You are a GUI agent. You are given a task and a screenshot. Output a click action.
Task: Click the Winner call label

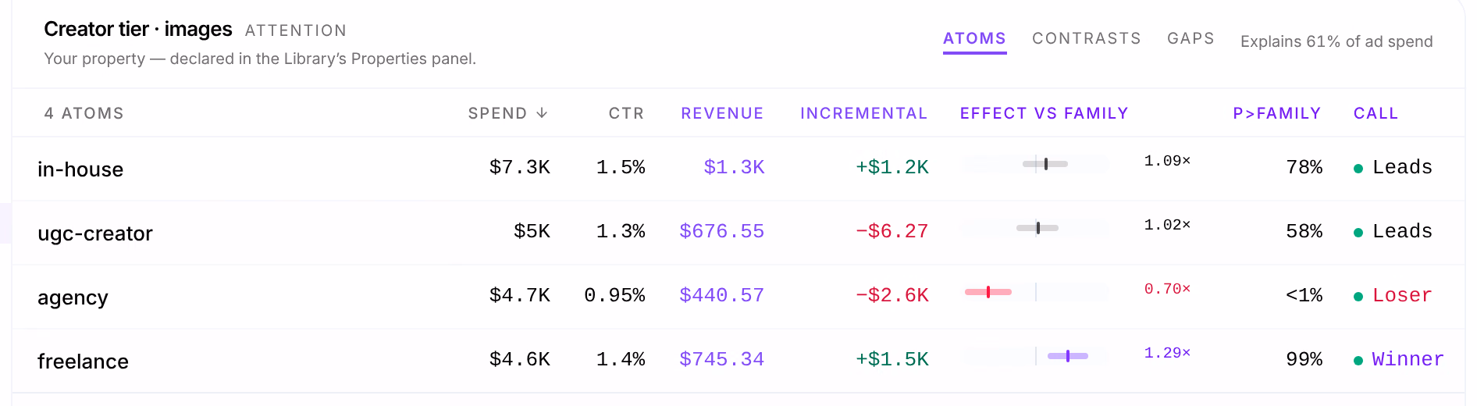pyautogui.click(x=1408, y=359)
